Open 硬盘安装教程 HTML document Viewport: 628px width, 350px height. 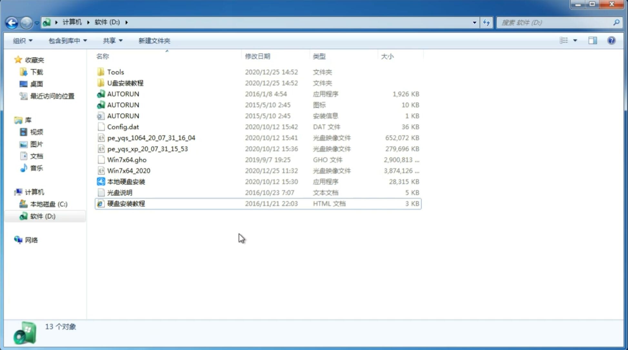tap(126, 203)
